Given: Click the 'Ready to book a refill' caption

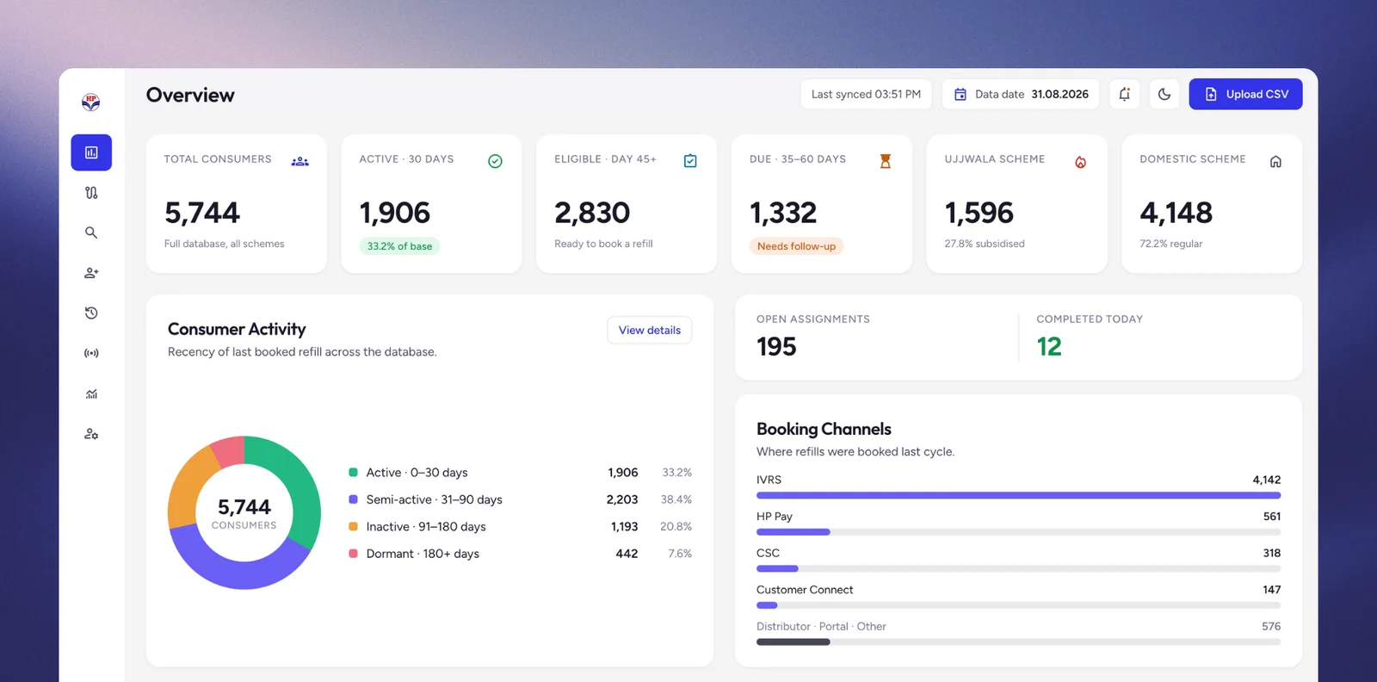Looking at the screenshot, I should coord(603,244).
